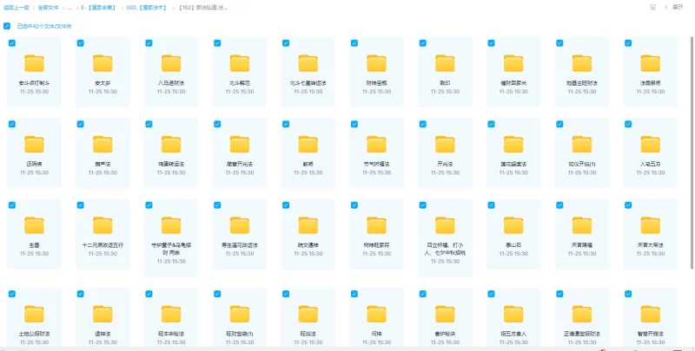Click the list view icon at top right
This screenshot has width=695, height=351.
coord(653,7)
